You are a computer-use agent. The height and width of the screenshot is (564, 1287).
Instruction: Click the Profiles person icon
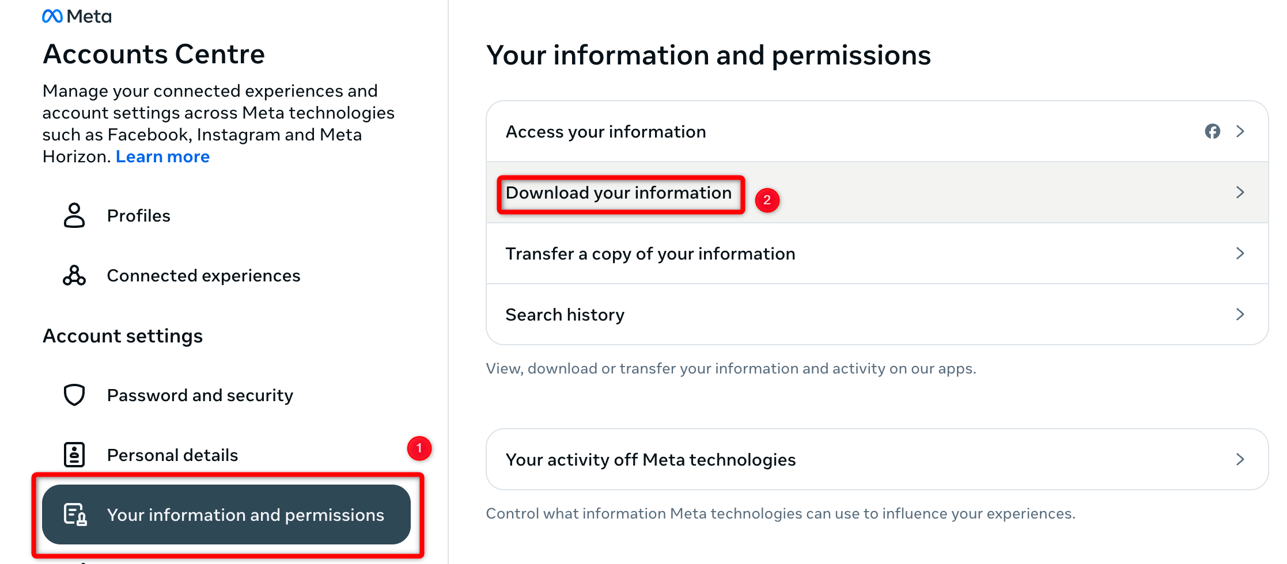tap(74, 215)
